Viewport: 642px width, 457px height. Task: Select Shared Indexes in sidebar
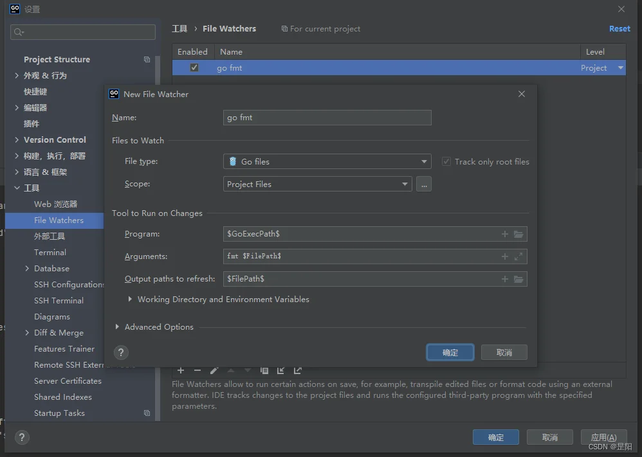click(62, 397)
